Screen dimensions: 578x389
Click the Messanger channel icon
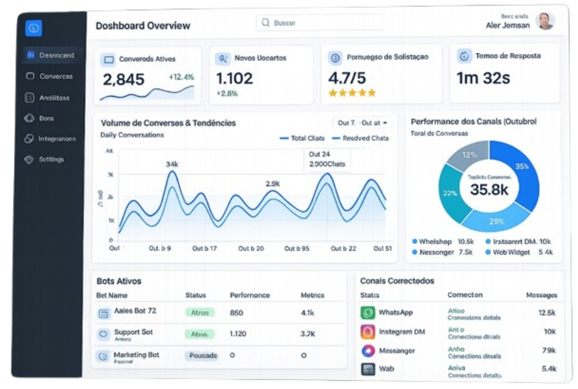367,351
